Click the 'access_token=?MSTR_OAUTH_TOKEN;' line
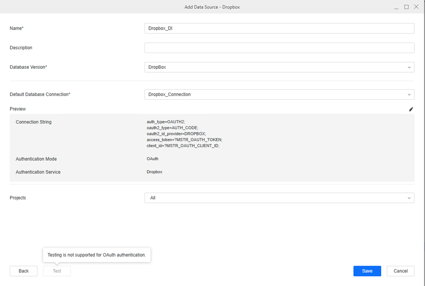The height and width of the screenshot is (286, 425). 184,140
